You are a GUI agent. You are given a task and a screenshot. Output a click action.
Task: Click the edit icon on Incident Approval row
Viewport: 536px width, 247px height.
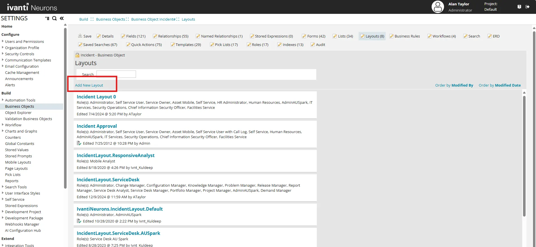(79, 143)
